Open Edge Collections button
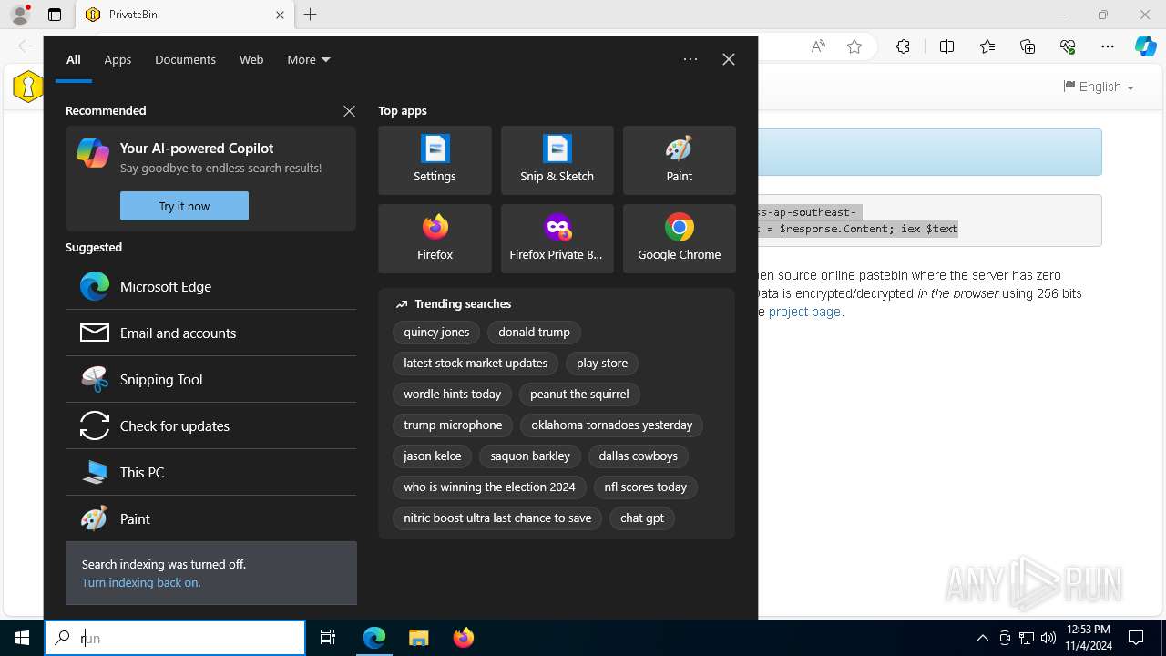 (x=1028, y=46)
